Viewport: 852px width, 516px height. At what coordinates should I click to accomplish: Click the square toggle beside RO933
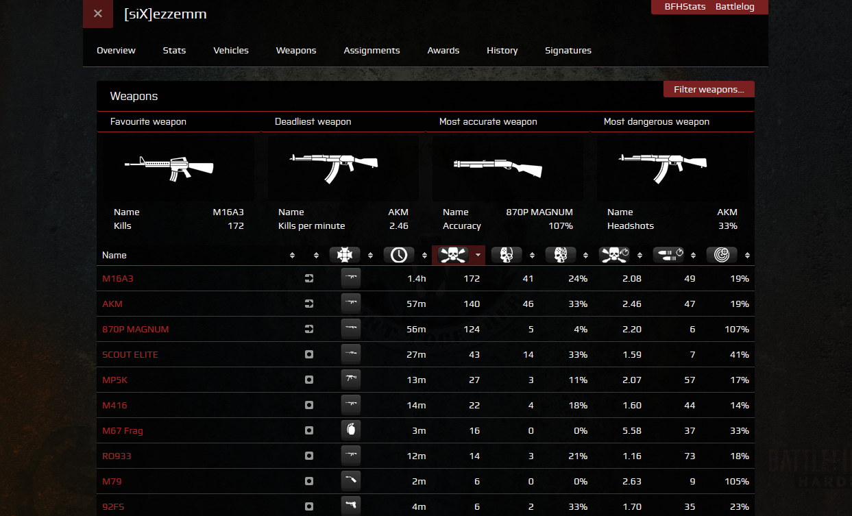coord(309,456)
